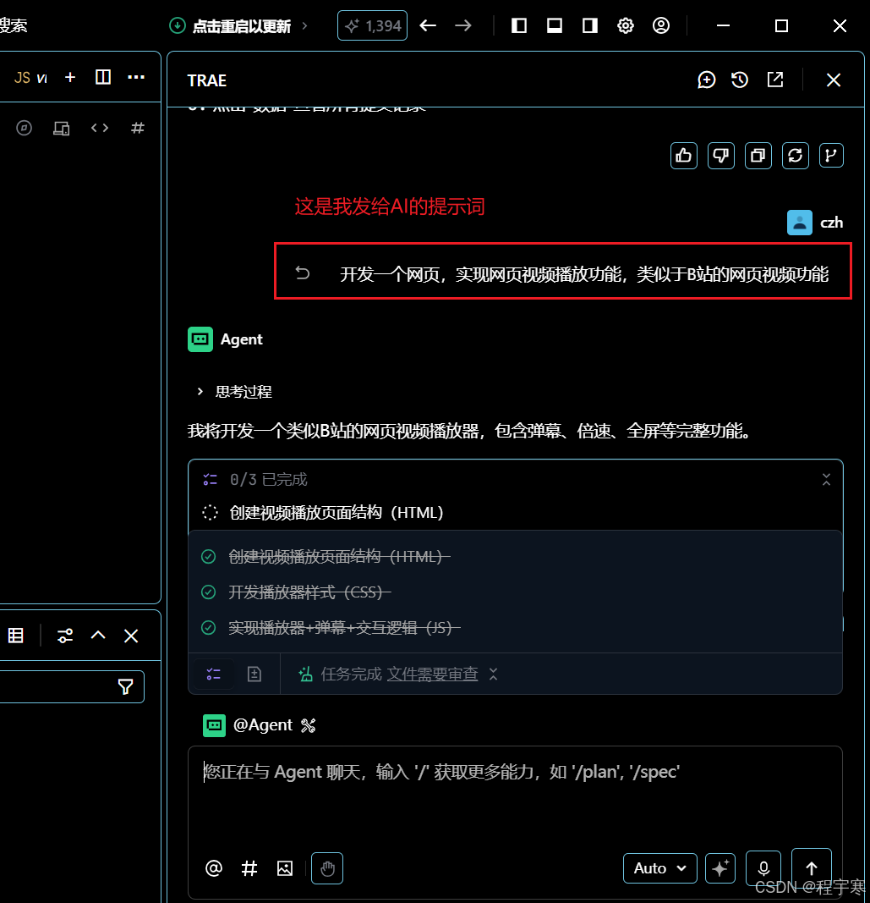Attach an image to the chat
Image resolution: width=870 pixels, height=903 pixels.
[285, 868]
